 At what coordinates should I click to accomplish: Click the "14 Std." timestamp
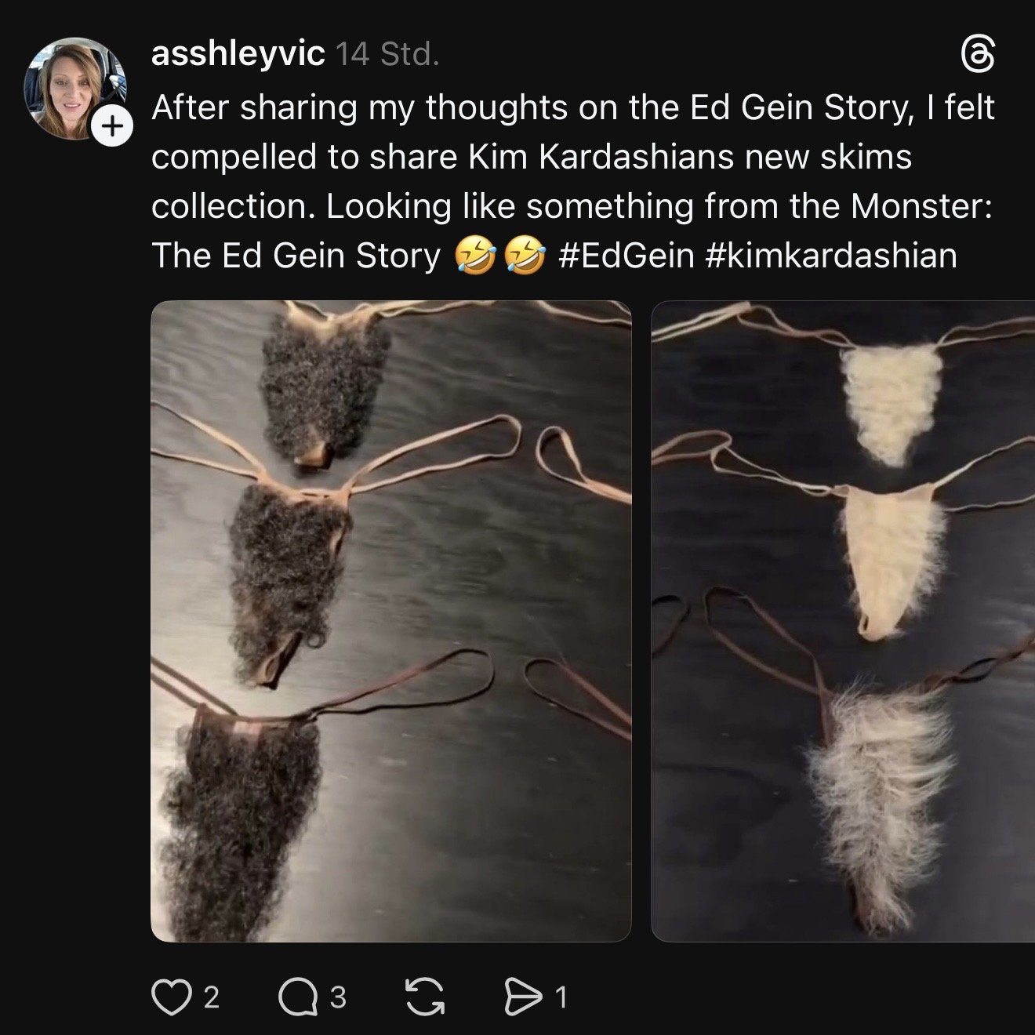(x=387, y=54)
